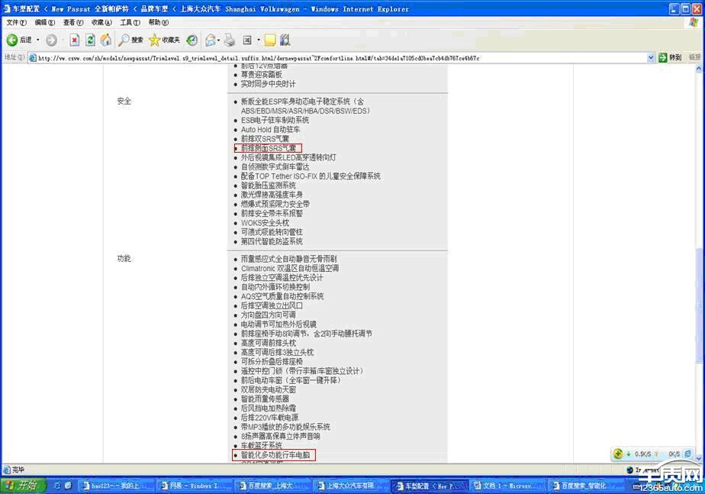
Task: Switch to the 网易 taskbar window
Action: [x=193, y=486]
